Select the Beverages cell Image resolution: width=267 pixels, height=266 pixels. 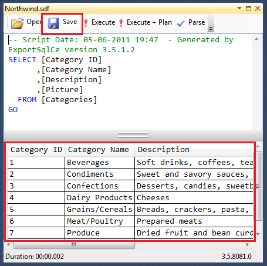[100, 163]
